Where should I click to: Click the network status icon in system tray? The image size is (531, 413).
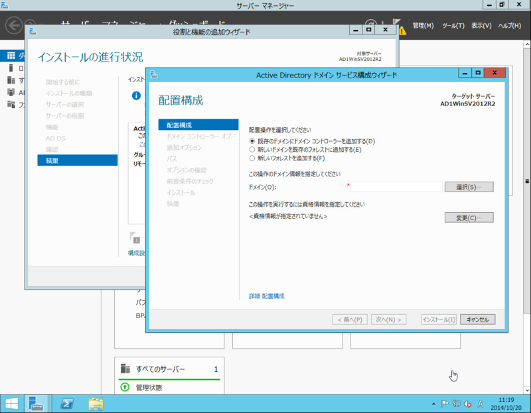click(456, 403)
